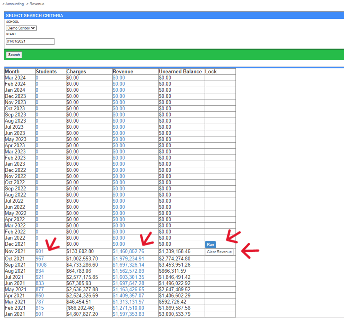
Task: Select the Select Search Criteria heading
Action: point(34,16)
